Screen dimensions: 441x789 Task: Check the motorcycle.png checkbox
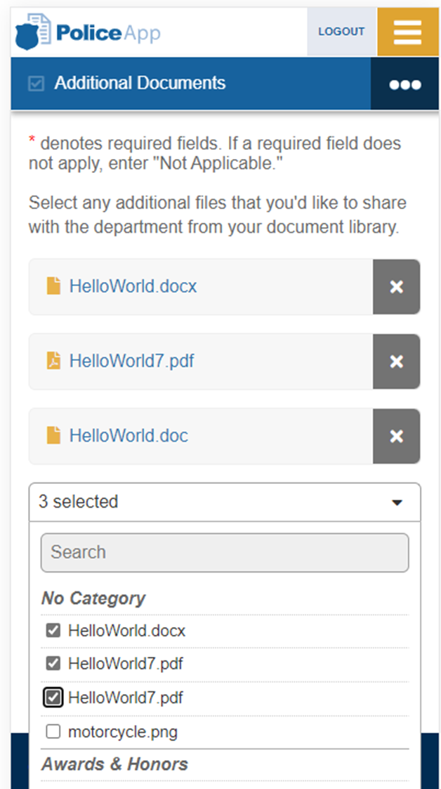pyautogui.click(x=53, y=731)
